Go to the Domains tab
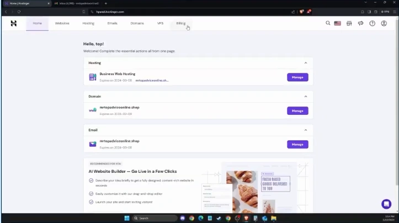The width and height of the screenshot is (399, 223). click(x=137, y=23)
